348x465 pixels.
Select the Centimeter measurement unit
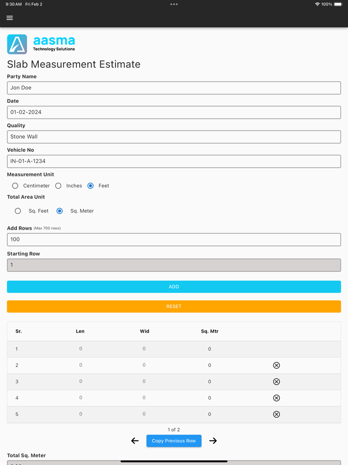pos(15,185)
